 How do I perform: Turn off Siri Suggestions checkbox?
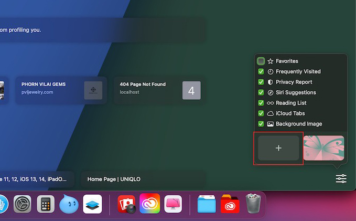261,92
